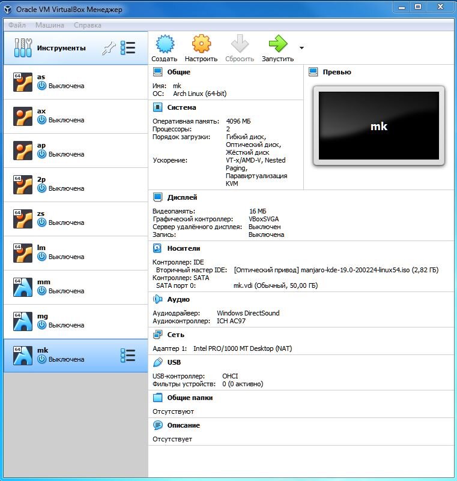Open Дисплей section header link
457x481 pixels.
[182, 197]
